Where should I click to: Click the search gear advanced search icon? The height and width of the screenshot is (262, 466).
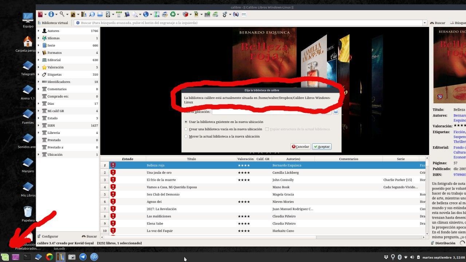pyautogui.click(x=78, y=23)
